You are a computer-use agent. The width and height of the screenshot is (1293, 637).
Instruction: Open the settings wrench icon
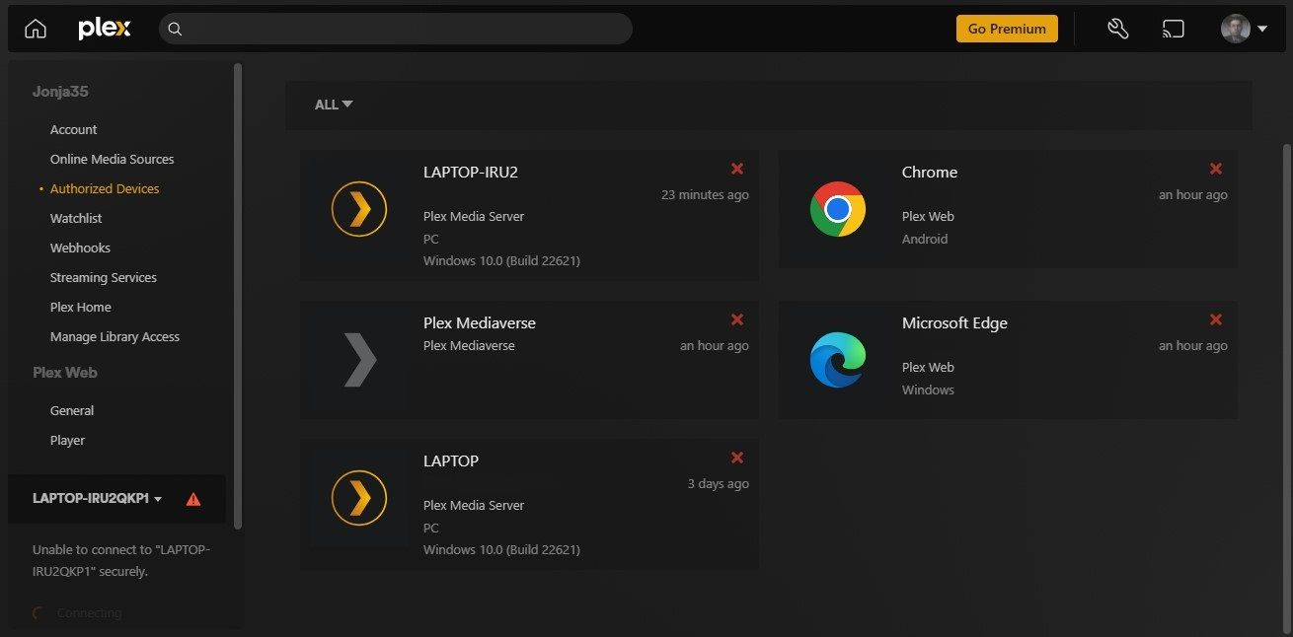(x=1117, y=28)
